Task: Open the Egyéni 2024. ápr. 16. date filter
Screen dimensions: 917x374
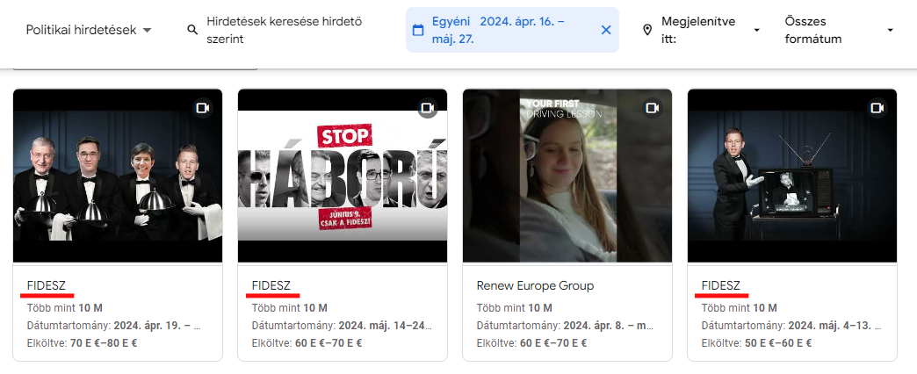Action: tap(512, 30)
